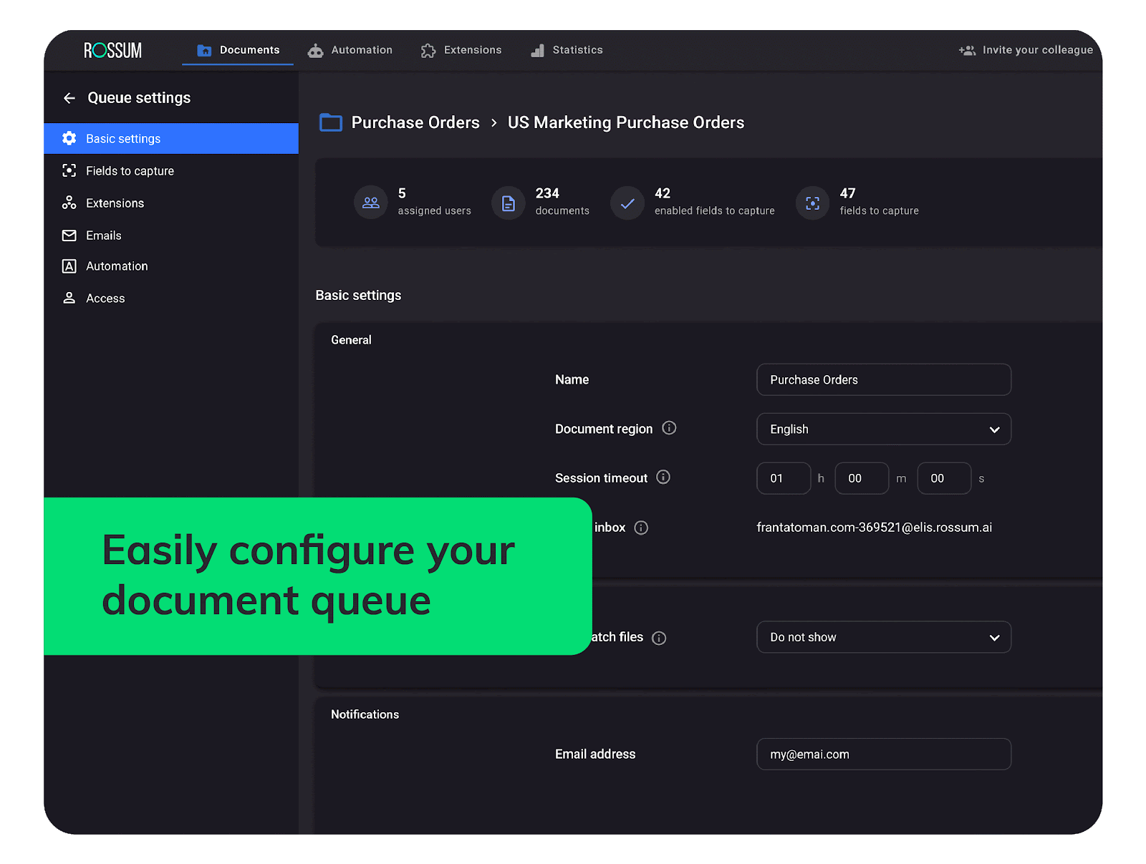Image resolution: width=1146 pixels, height=864 pixels.
Task: Open the Document region English dropdown
Action: (x=884, y=429)
